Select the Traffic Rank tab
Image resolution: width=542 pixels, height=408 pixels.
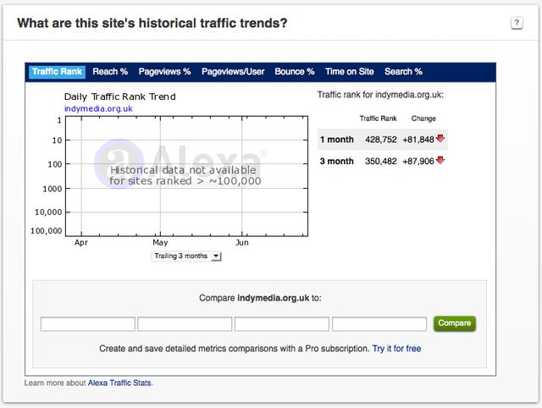tap(57, 72)
